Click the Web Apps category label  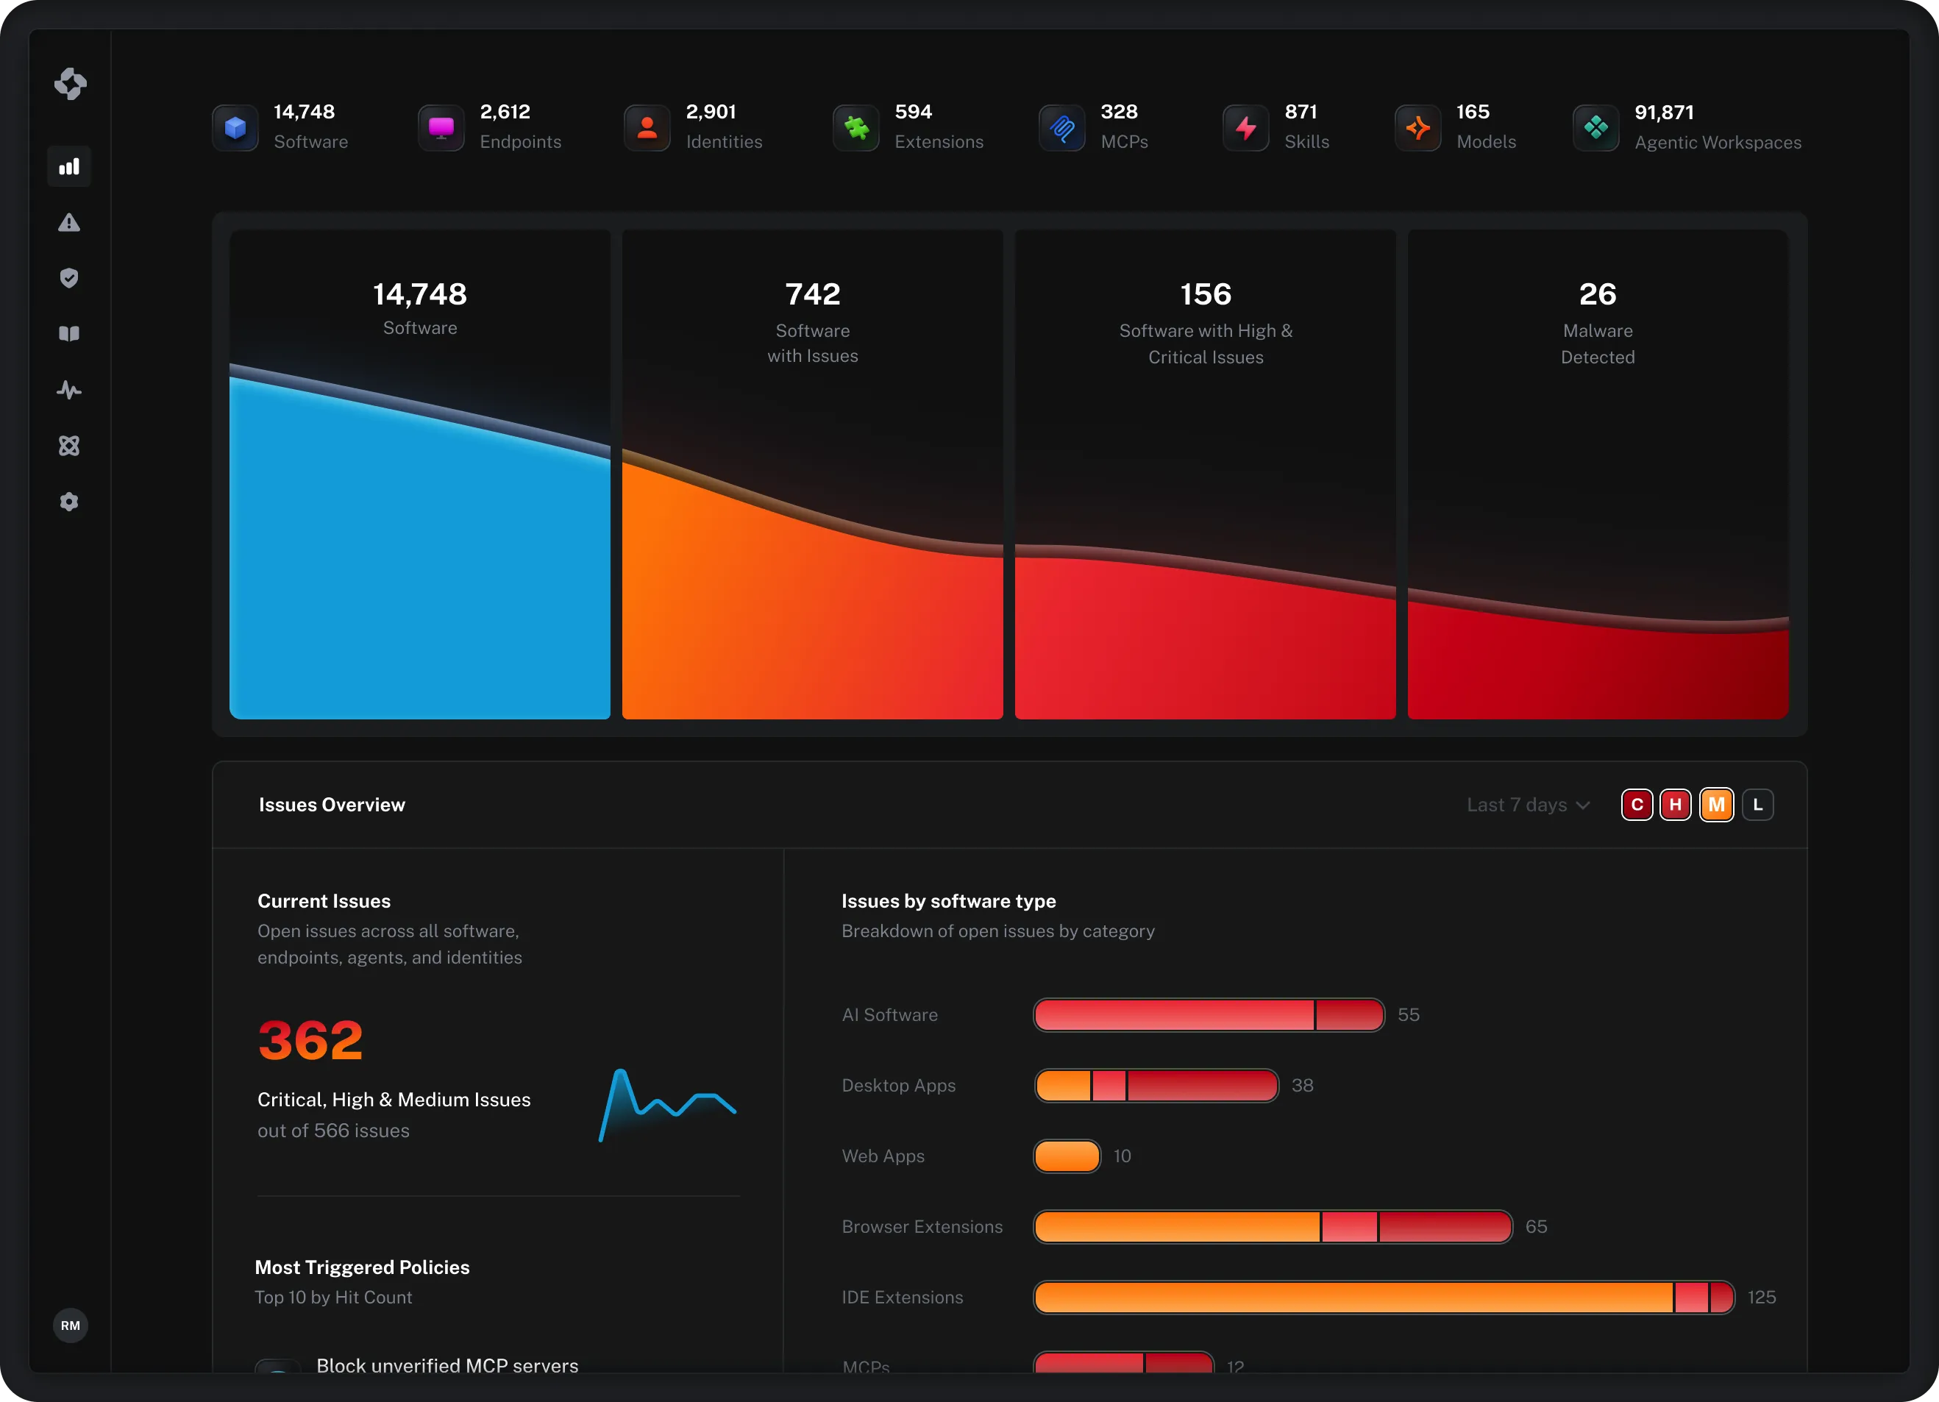pos(882,1156)
